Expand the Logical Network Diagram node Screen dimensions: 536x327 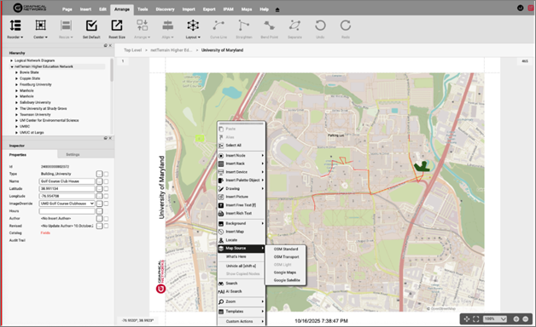[x=12, y=60]
